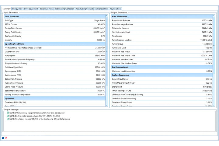Select the Fluid Properties header row

coord(55,16)
